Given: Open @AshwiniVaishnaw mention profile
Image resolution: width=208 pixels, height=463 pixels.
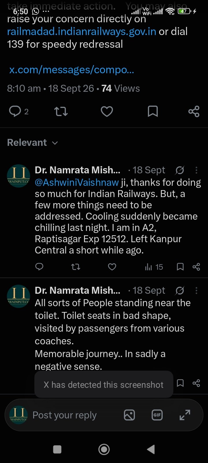Looking at the screenshot, I should (77, 183).
